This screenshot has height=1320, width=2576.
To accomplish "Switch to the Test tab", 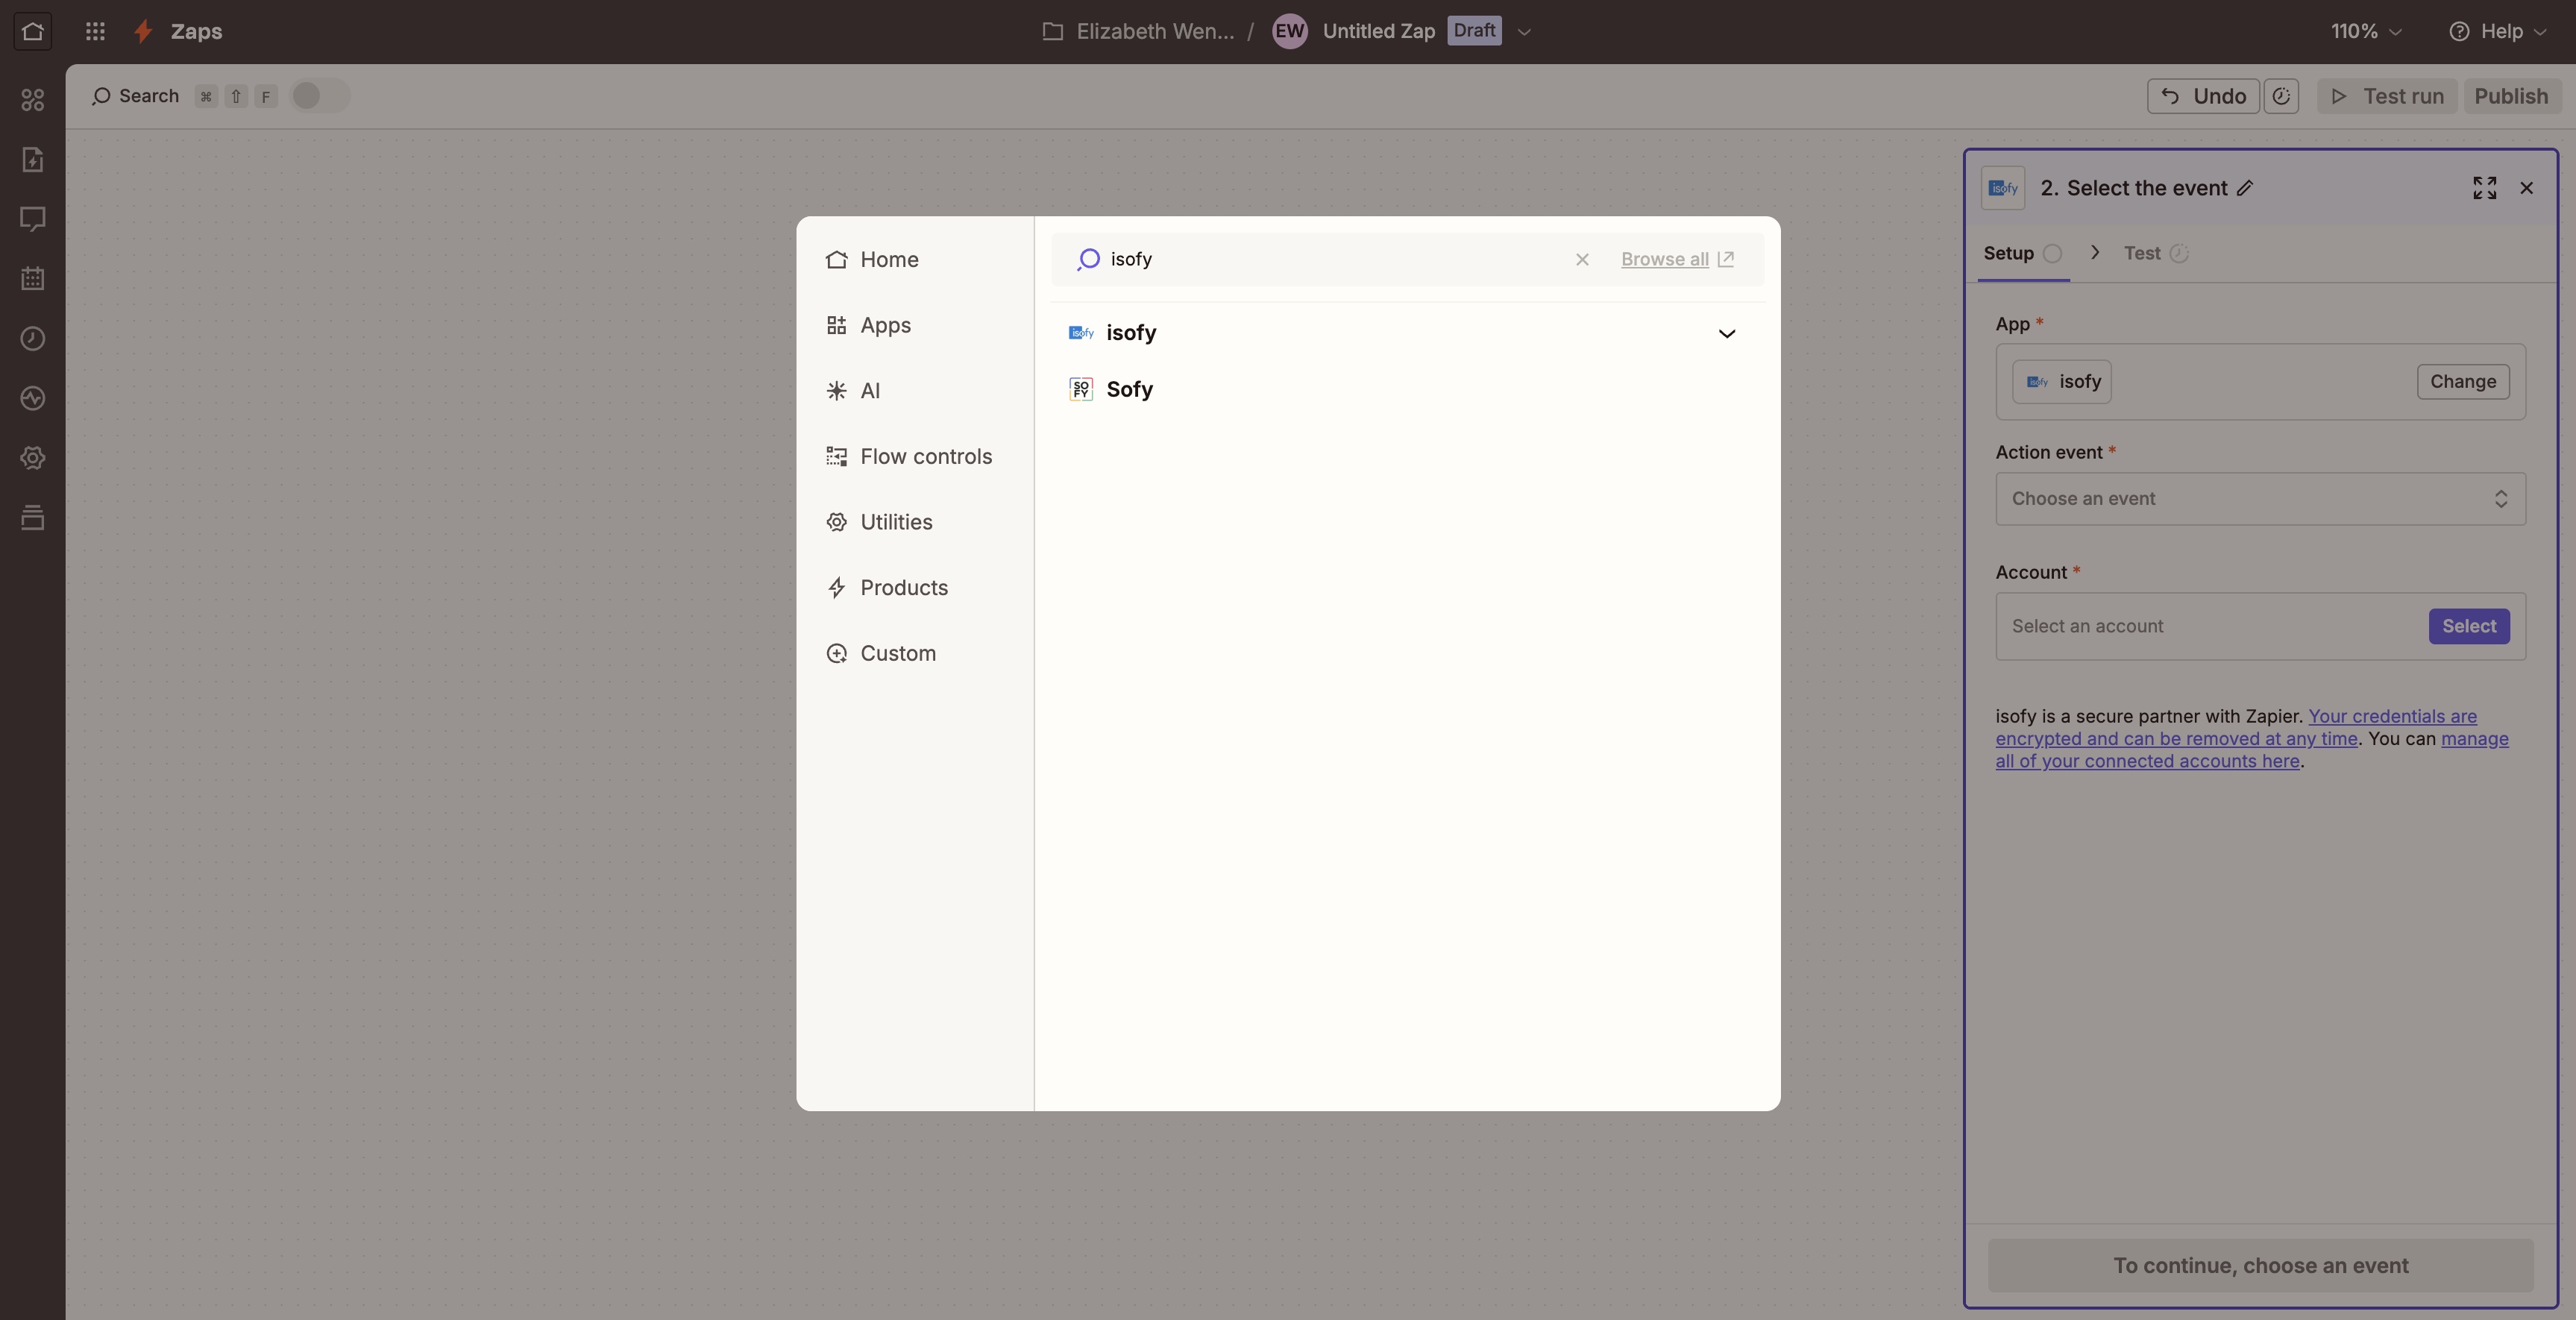I will coord(2141,254).
